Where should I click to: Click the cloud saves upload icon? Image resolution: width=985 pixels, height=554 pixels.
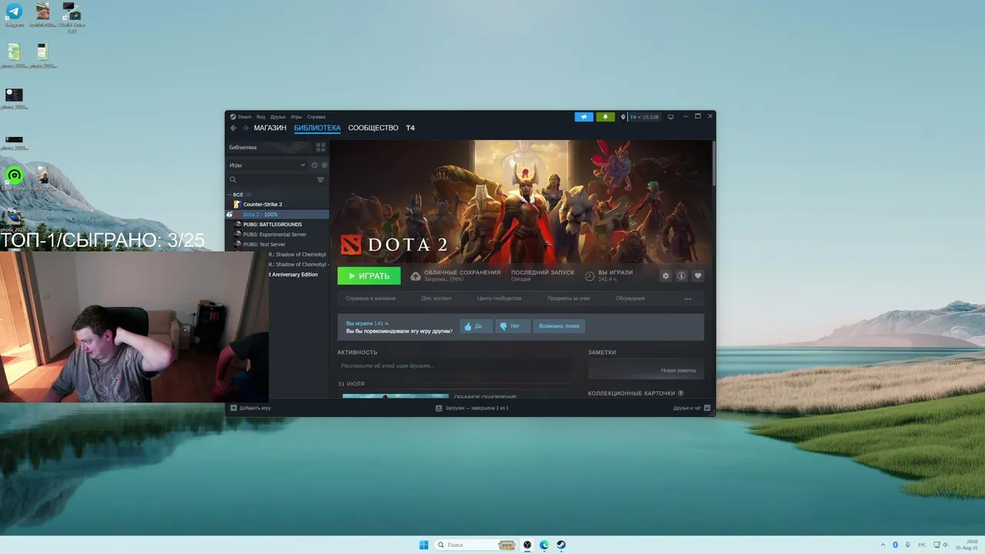(416, 275)
